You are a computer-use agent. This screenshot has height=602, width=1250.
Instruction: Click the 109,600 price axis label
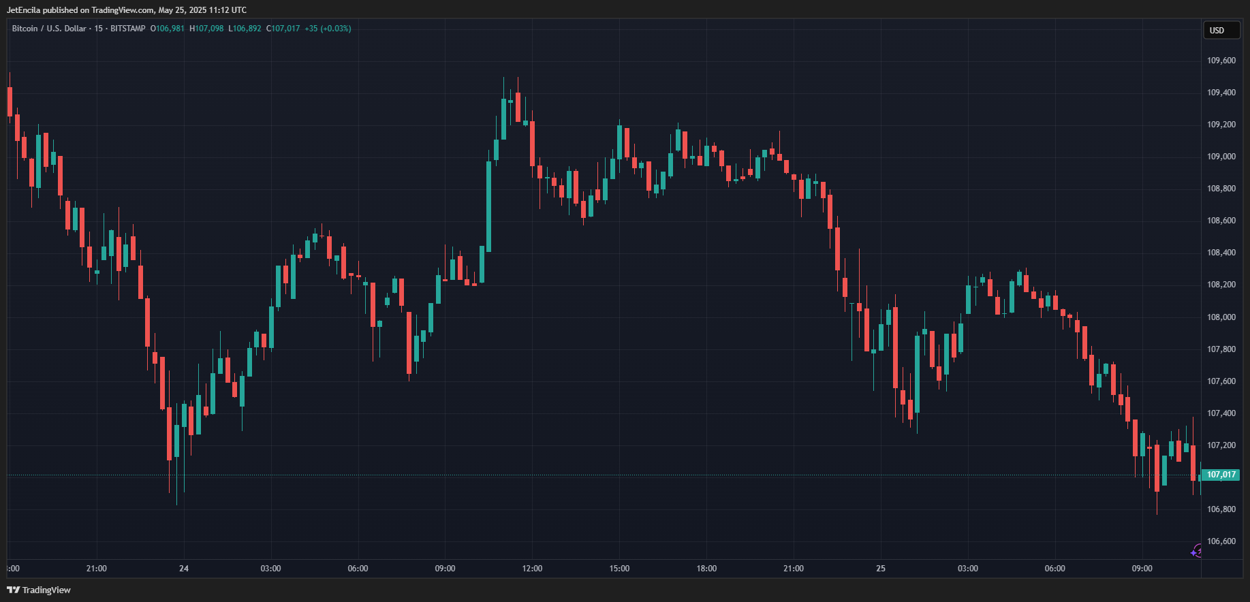tap(1221, 61)
